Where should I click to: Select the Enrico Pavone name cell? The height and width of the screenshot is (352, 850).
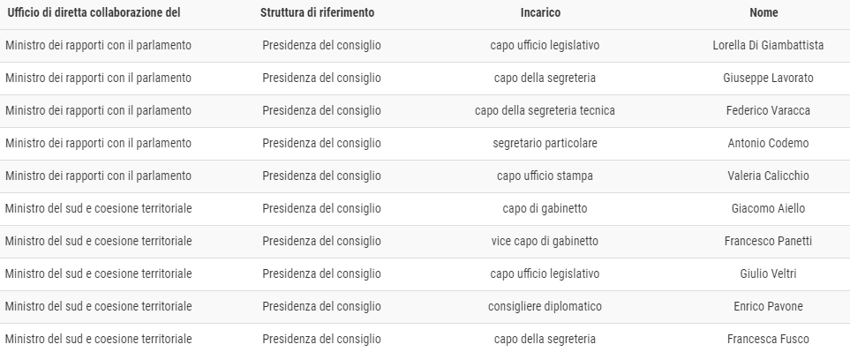click(768, 306)
